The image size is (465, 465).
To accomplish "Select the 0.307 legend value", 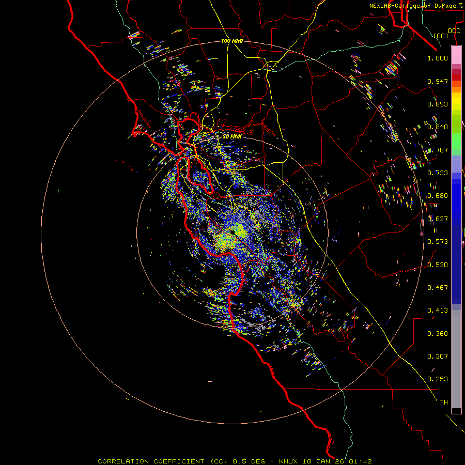I will click(x=438, y=357).
